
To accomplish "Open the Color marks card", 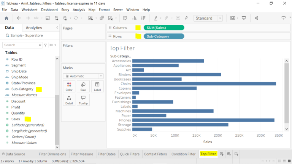I will coord(69,86).
